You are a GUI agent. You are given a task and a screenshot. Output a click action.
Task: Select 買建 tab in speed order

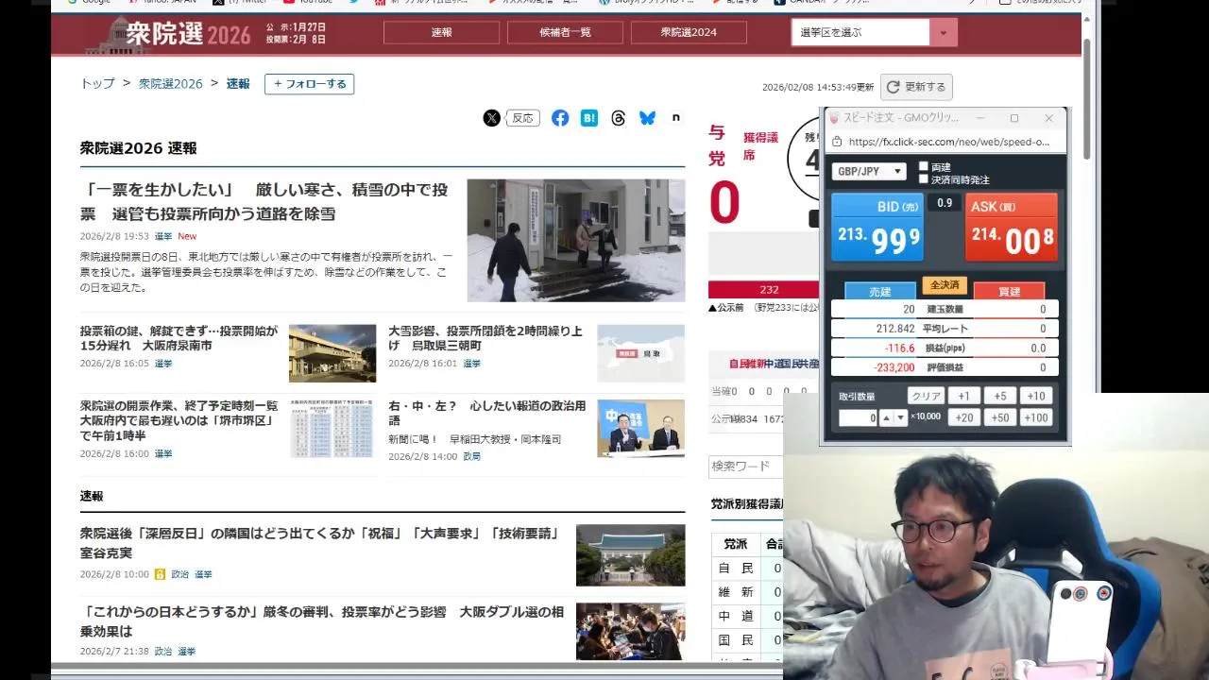click(1009, 292)
